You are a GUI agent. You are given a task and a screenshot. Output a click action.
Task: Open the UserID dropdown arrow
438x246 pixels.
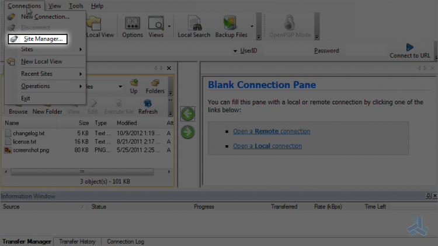(x=235, y=51)
